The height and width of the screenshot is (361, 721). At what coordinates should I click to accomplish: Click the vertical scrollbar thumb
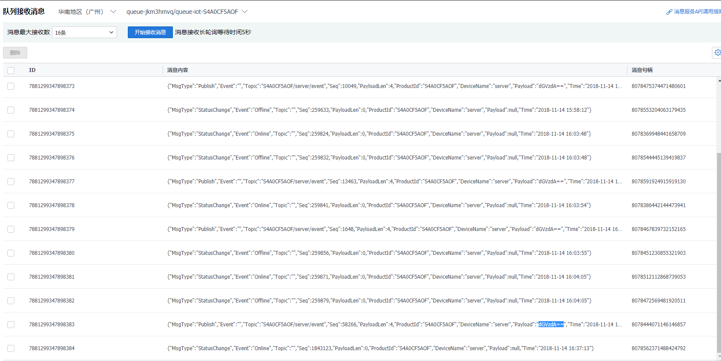coord(719,251)
